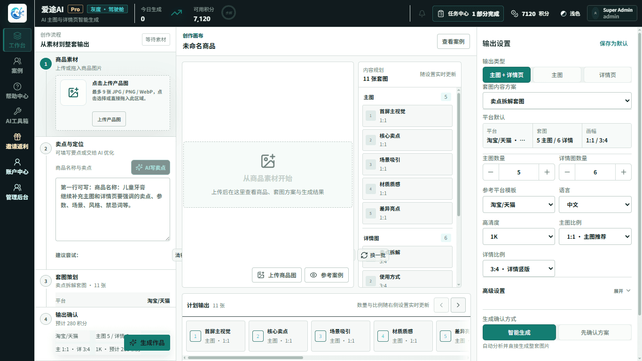Decrease 详情图数量 with the minus button
642x361 pixels.
click(x=567, y=172)
